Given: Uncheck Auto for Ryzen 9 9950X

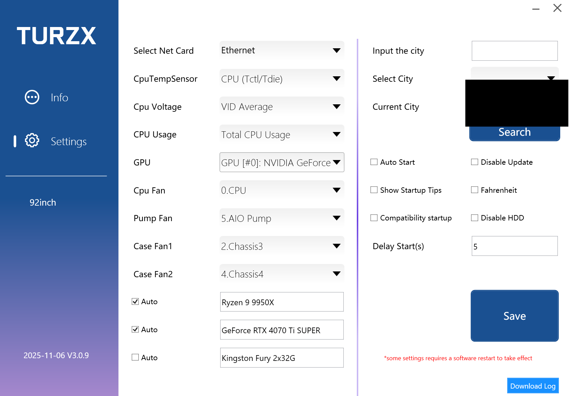Looking at the screenshot, I should pos(135,301).
